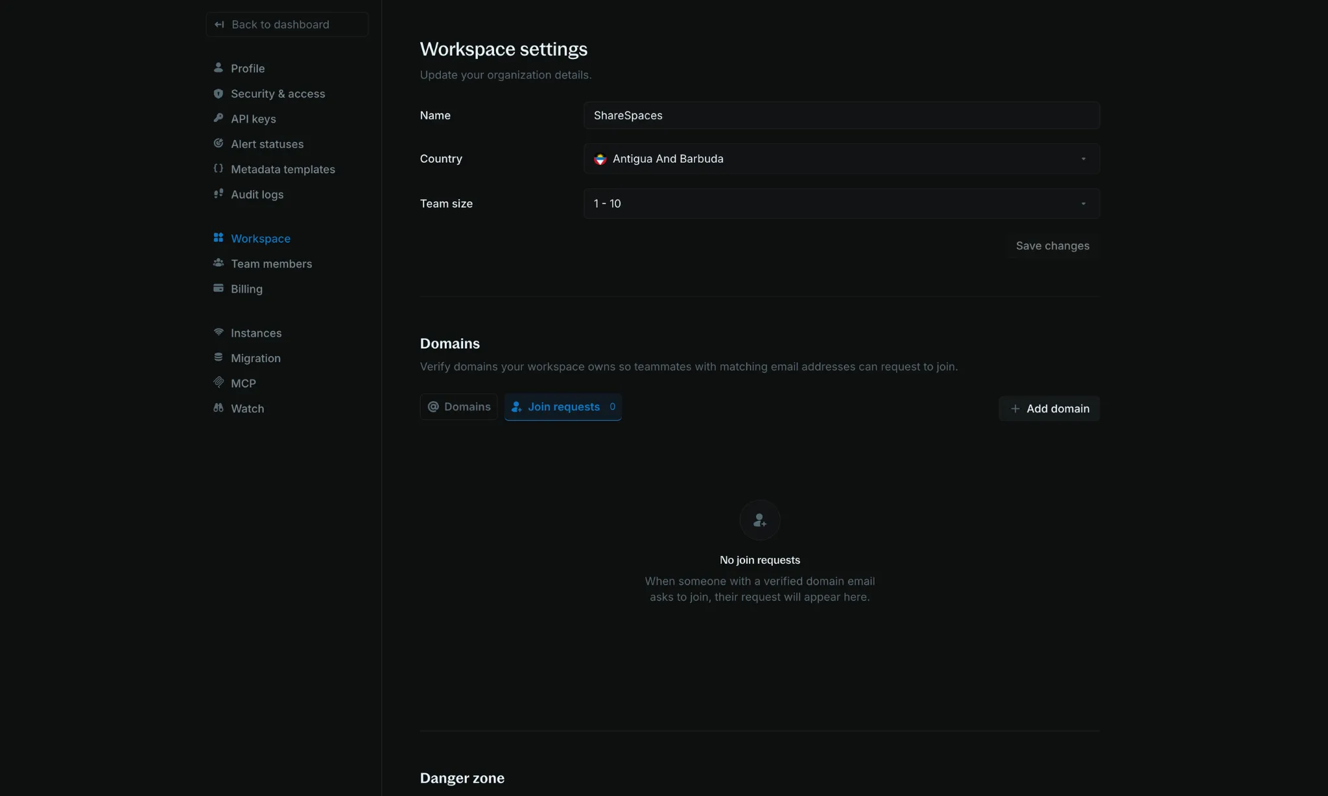Open the Country dropdown
1328x796 pixels.
point(842,159)
